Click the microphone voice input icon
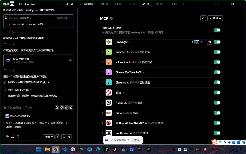The width and height of the screenshot is (246, 154). coord(63,137)
